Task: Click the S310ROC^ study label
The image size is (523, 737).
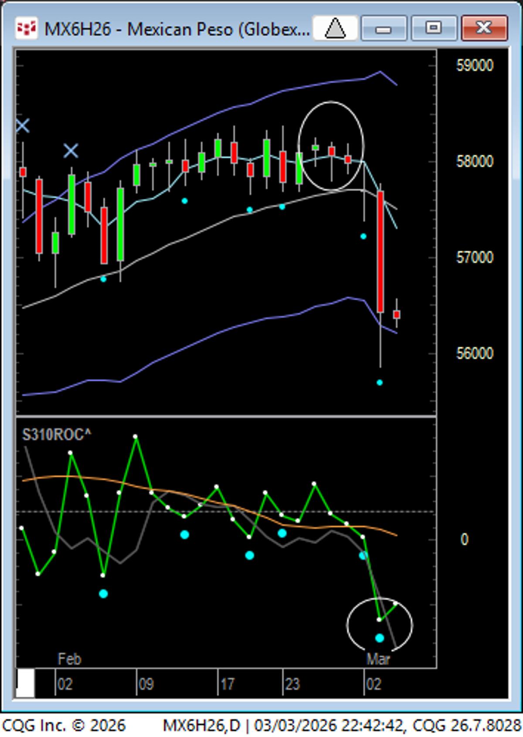Action: (x=57, y=435)
